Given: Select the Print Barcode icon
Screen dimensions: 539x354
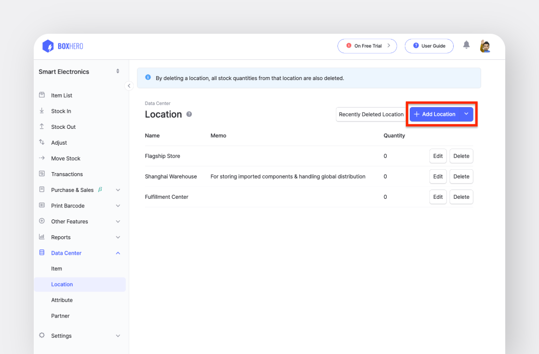Looking at the screenshot, I should 42,205.
